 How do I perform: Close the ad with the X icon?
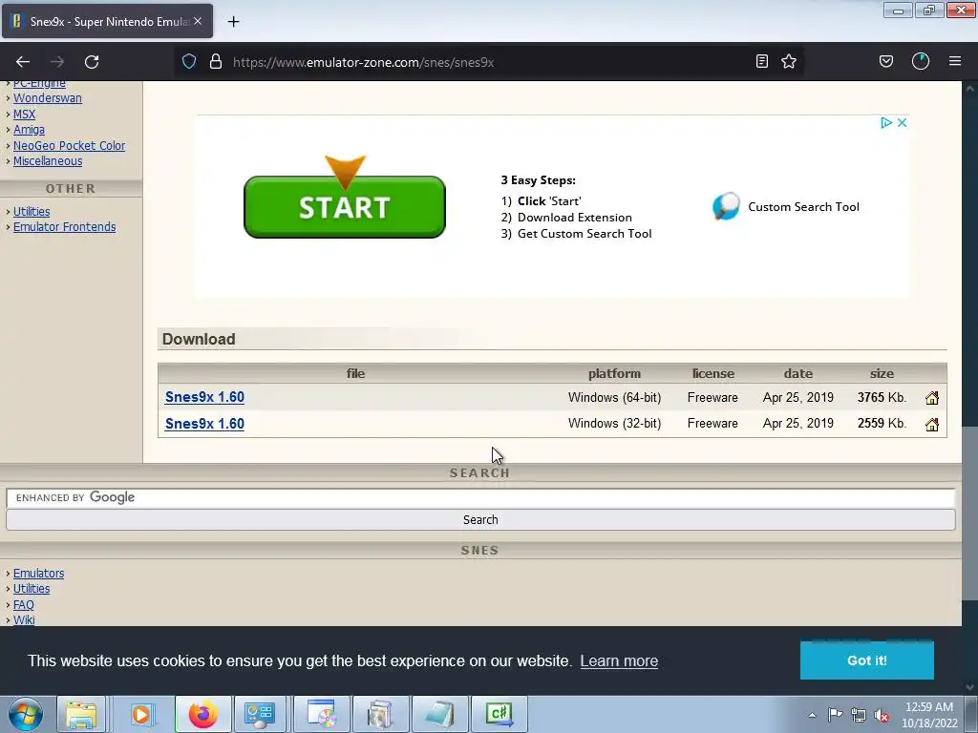point(902,123)
